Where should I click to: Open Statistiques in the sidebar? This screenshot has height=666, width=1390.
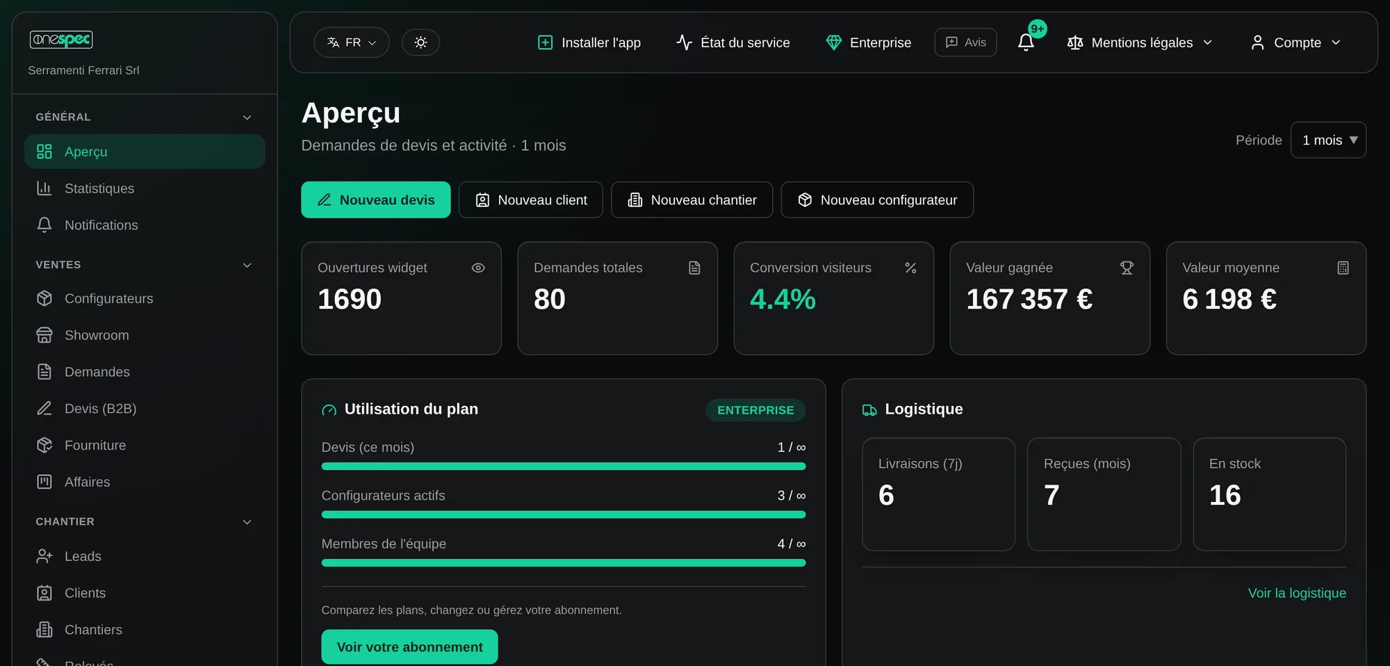click(x=145, y=188)
